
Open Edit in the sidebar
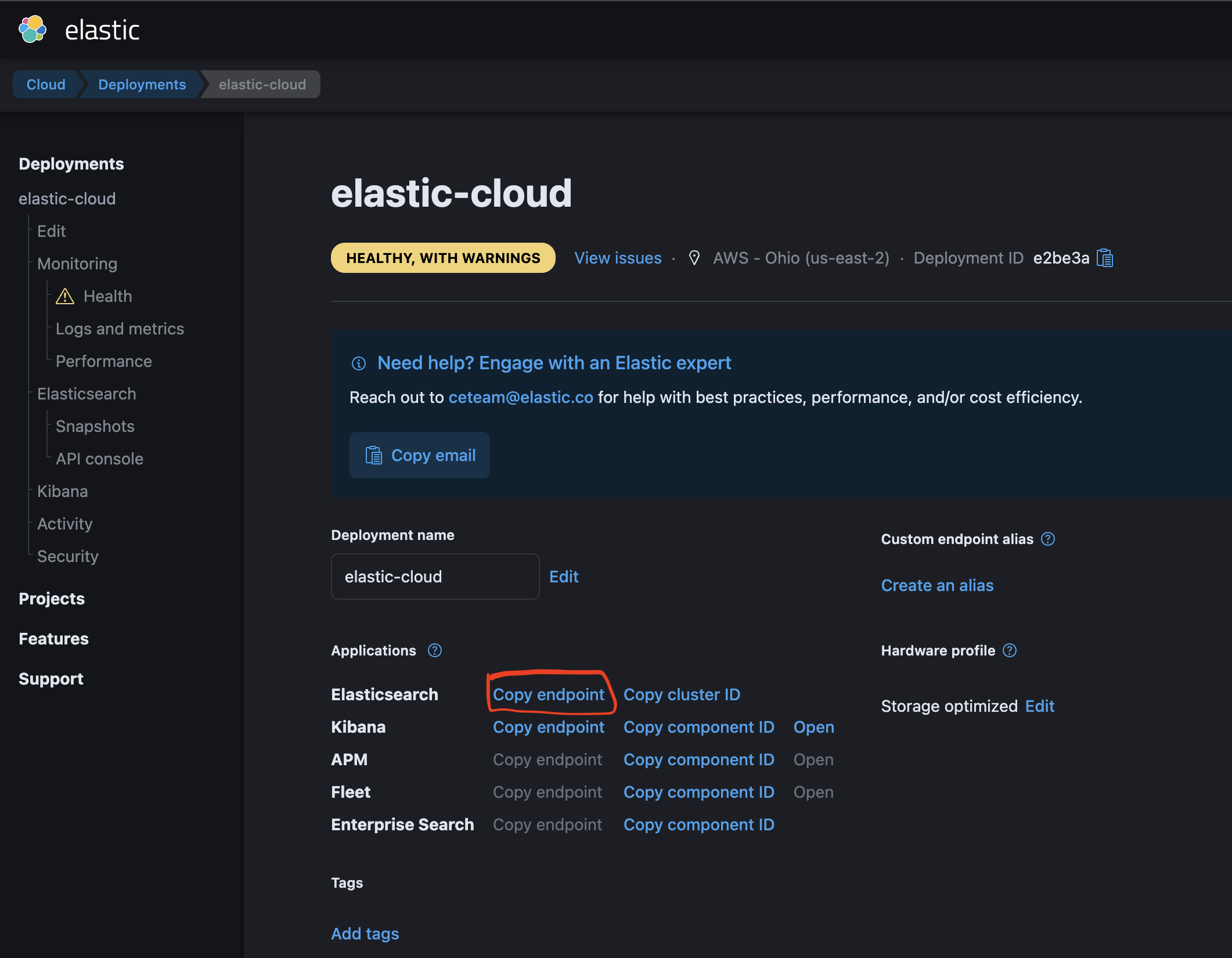pyautogui.click(x=52, y=231)
